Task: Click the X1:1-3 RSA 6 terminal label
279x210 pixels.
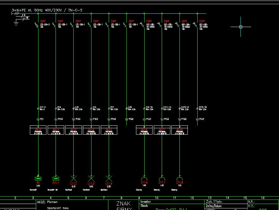Action: (43, 108)
